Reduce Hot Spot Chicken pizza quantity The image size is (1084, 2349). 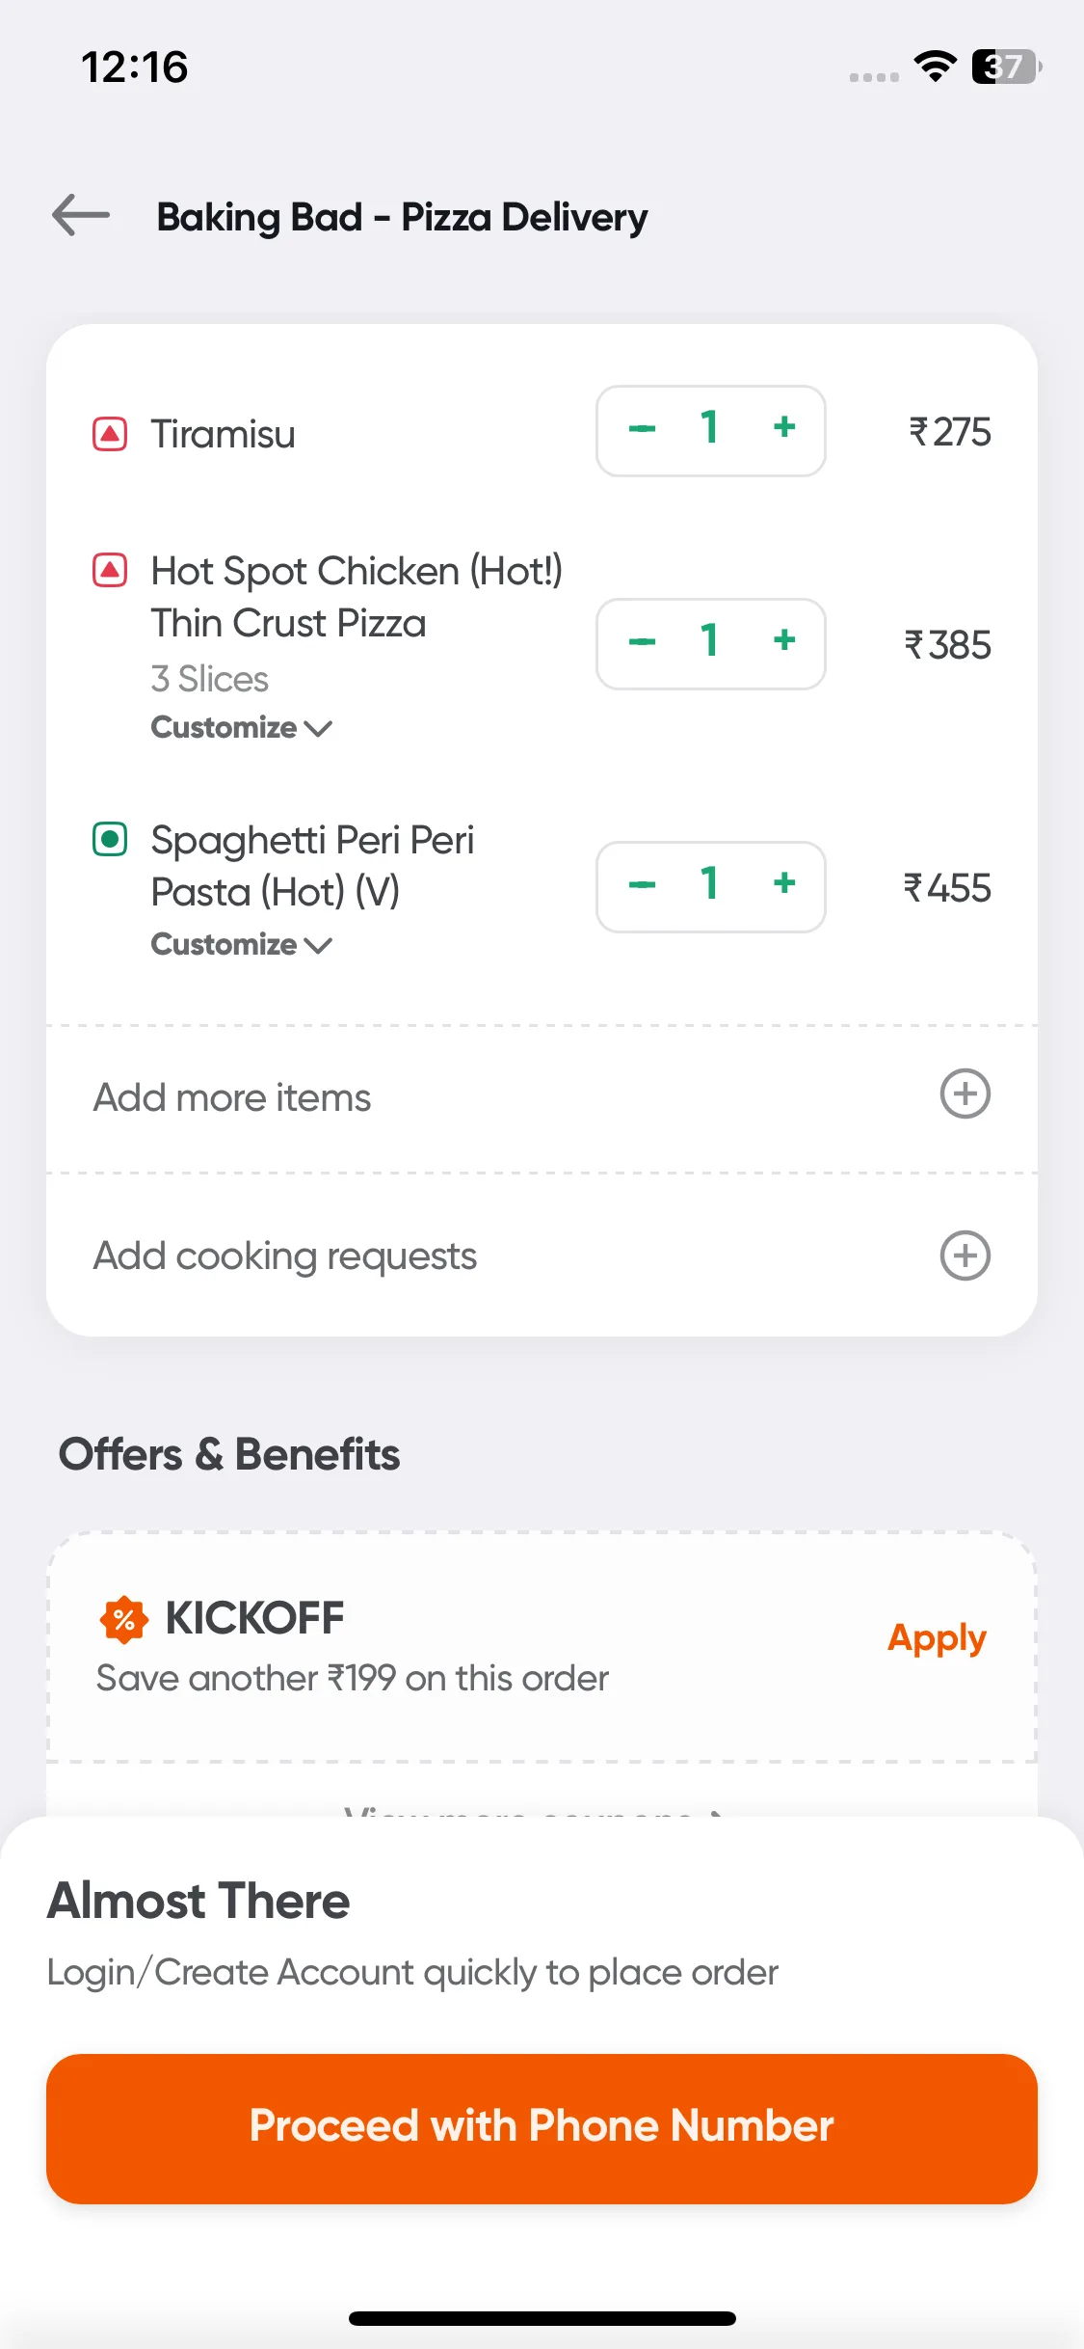(x=642, y=642)
